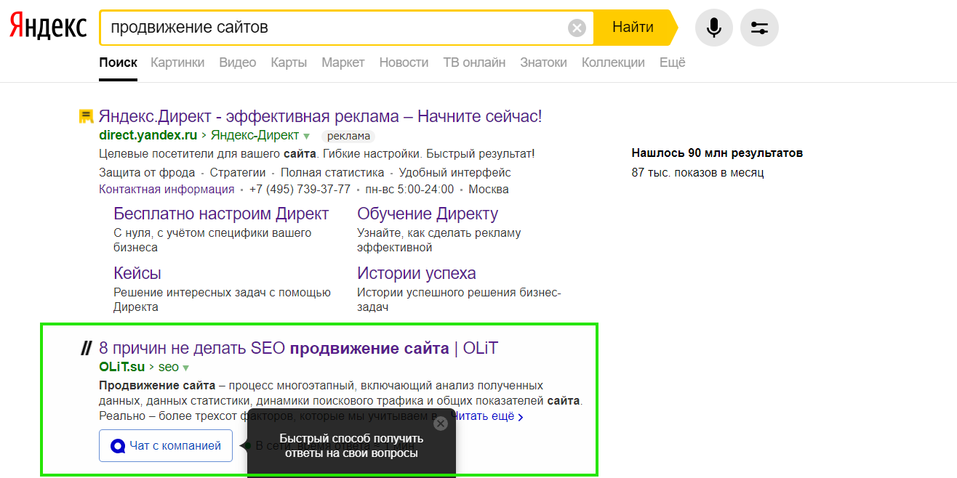Viewport: 957px width, 478px height.
Task: Open the реклама label next to direct.yandex.ru
Action: tap(348, 136)
